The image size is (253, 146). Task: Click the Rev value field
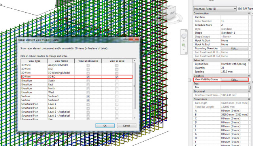coord(234,87)
